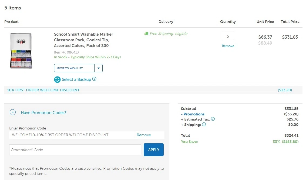Click the Select a Backup link text
The image size is (306, 180).
click(x=76, y=79)
